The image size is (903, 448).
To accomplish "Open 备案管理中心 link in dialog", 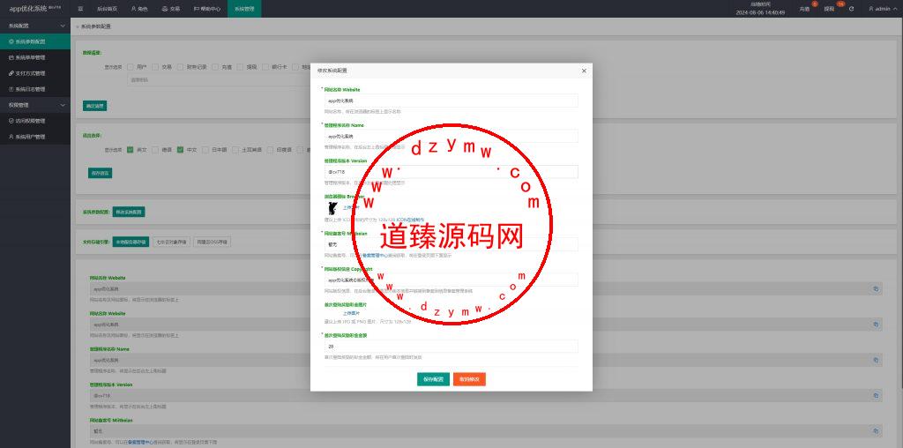I will click(375, 256).
